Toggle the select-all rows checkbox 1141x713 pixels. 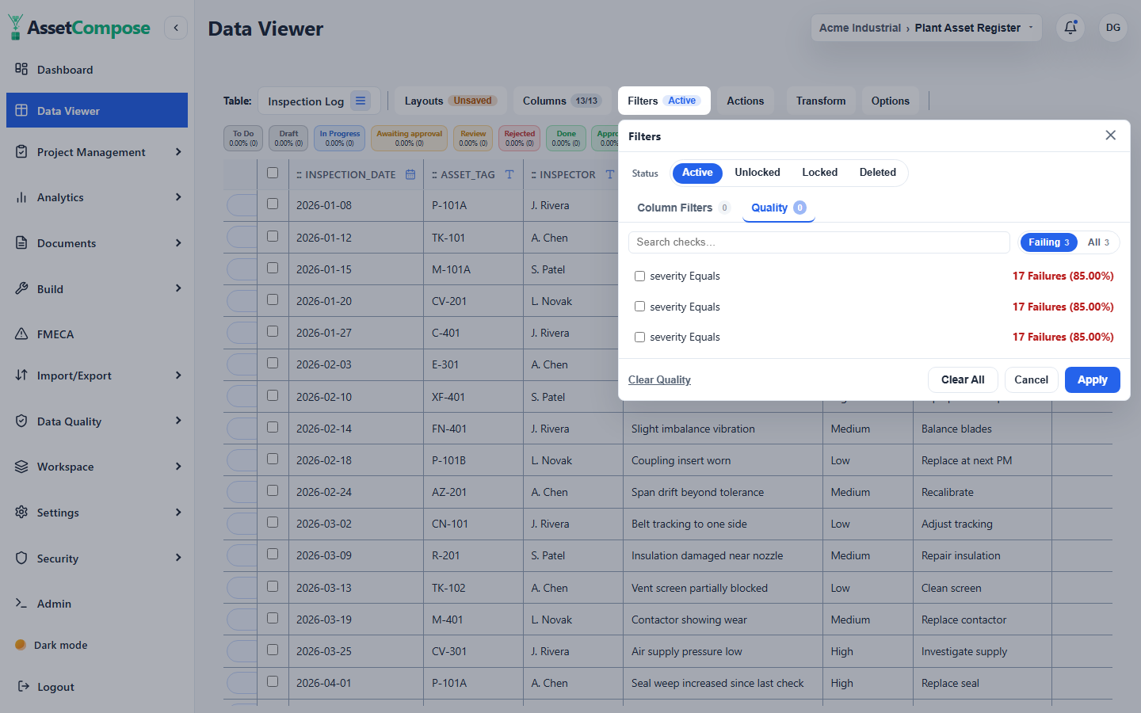pyautogui.click(x=273, y=173)
